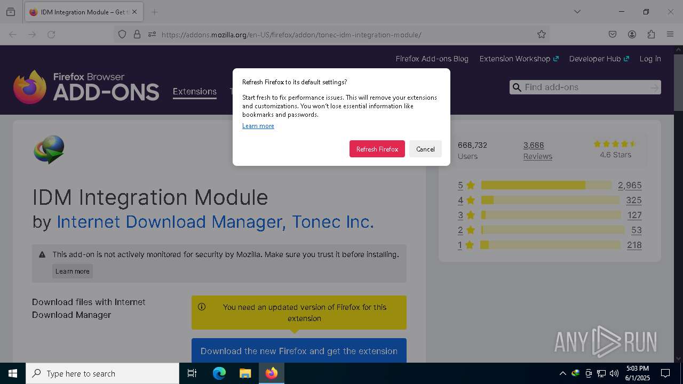Open the Windows Start menu
The width and height of the screenshot is (683, 384).
pyautogui.click(x=13, y=373)
